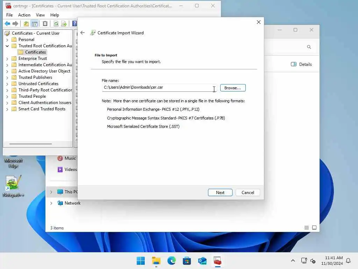Click the Copy clipboard icon in certmgr toolbar
Viewport: 358px width, 269px height.
45,23
